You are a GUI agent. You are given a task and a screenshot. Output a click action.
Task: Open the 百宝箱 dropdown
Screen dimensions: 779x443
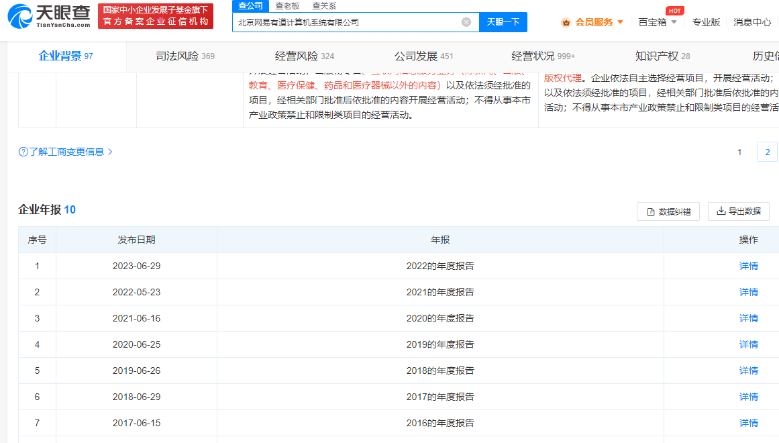tap(674, 22)
